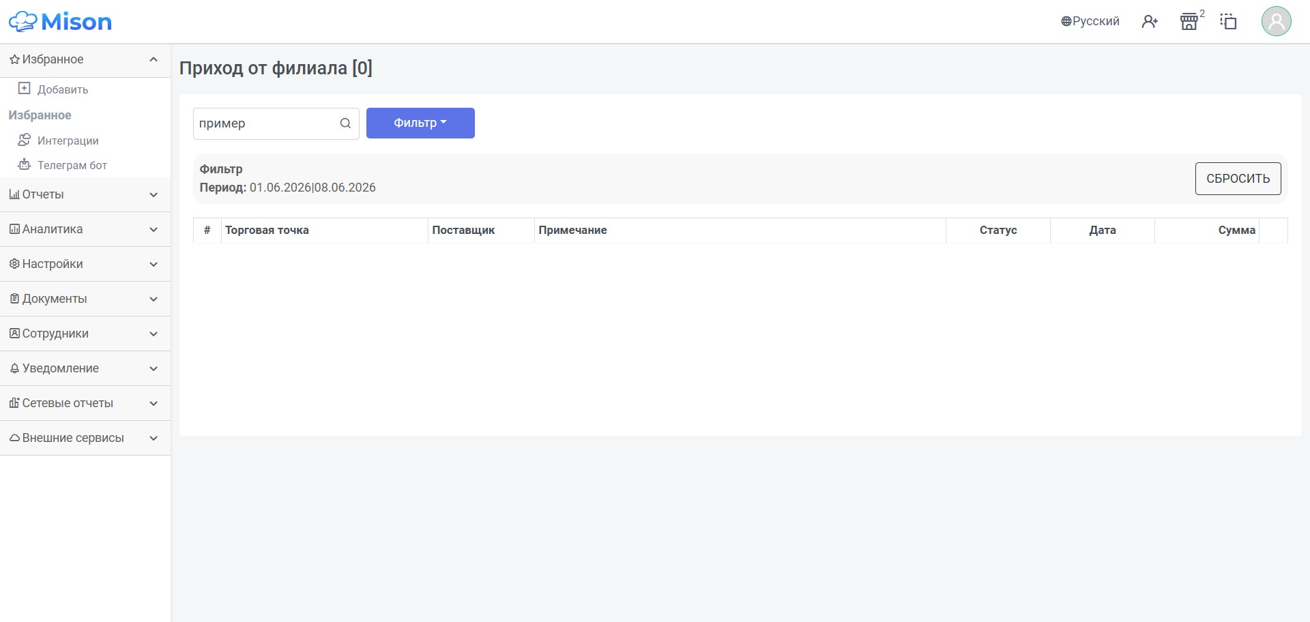Open the store icon with badge 2
This screenshot has height=622, width=1310.
[x=1189, y=22]
